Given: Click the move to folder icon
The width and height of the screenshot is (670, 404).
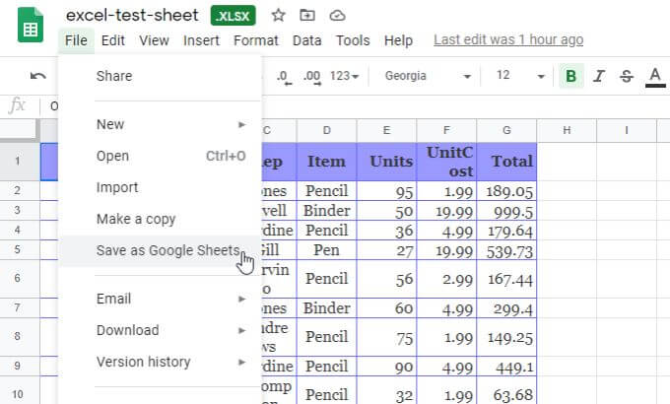Looking at the screenshot, I should click(x=307, y=16).
